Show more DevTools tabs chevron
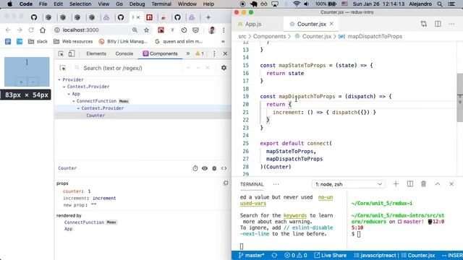 188,53
